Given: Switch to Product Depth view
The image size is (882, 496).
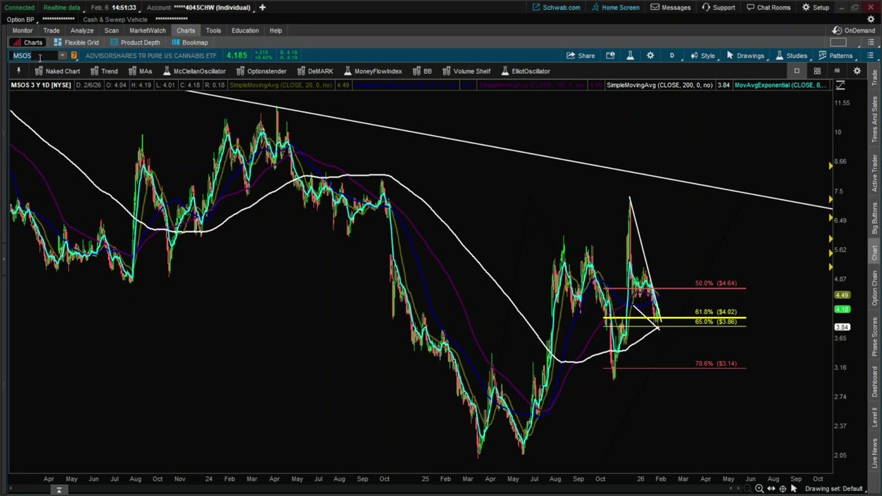Looking at the screenshot, I should pos(134,43).
